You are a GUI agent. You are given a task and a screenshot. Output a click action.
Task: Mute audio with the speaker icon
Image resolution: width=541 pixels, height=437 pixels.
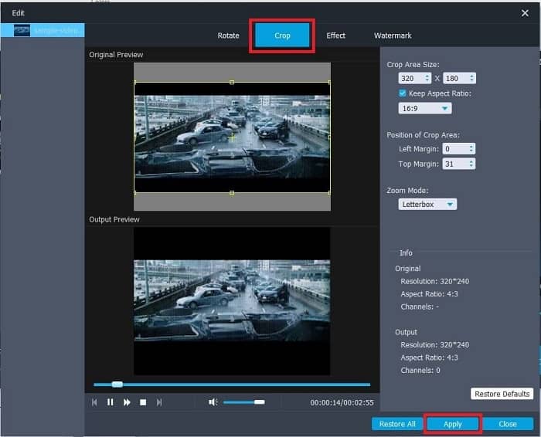(213, 401)
